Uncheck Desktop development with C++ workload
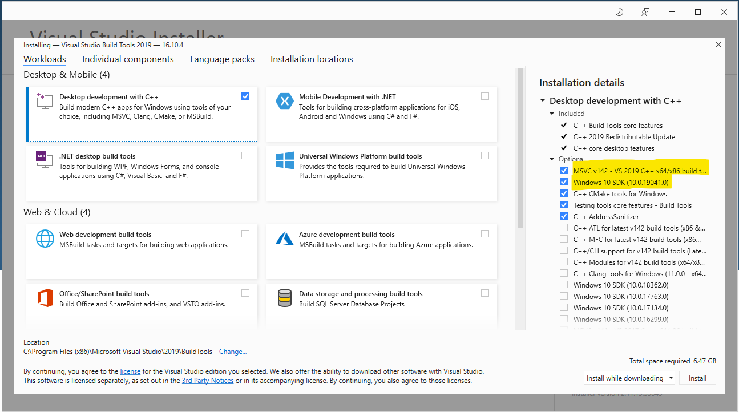739x412 pixels. click(245, 96)
